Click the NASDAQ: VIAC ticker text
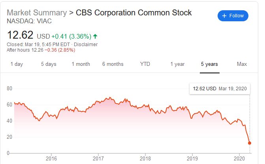The height and width of the screenshot is (164, 265). coord(24,21)
